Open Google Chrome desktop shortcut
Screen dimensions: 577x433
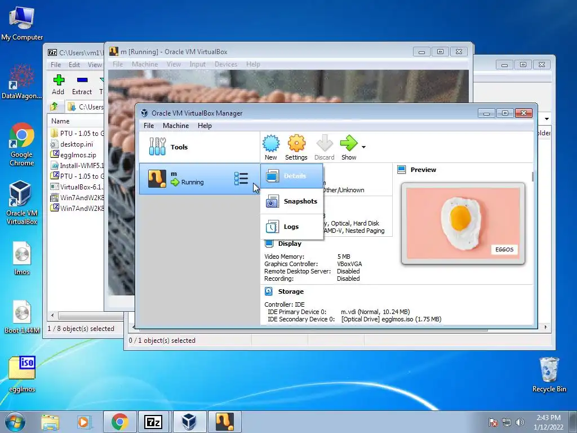[x=22, y=144]
